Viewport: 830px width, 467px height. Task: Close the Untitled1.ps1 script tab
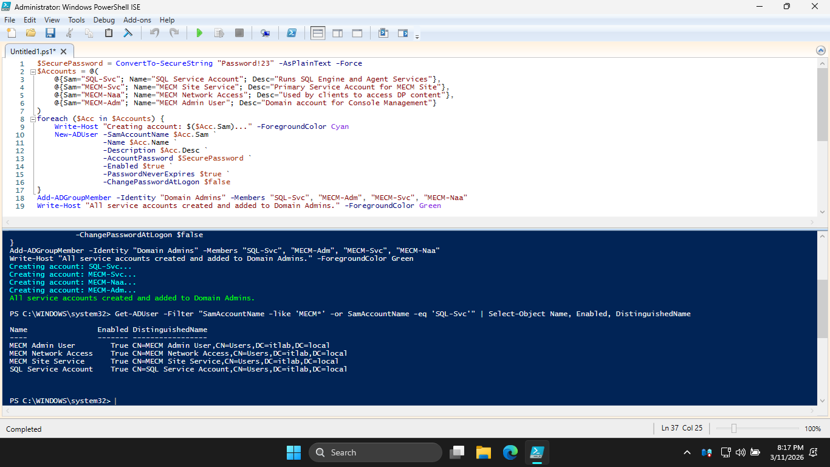coord(64,52)
